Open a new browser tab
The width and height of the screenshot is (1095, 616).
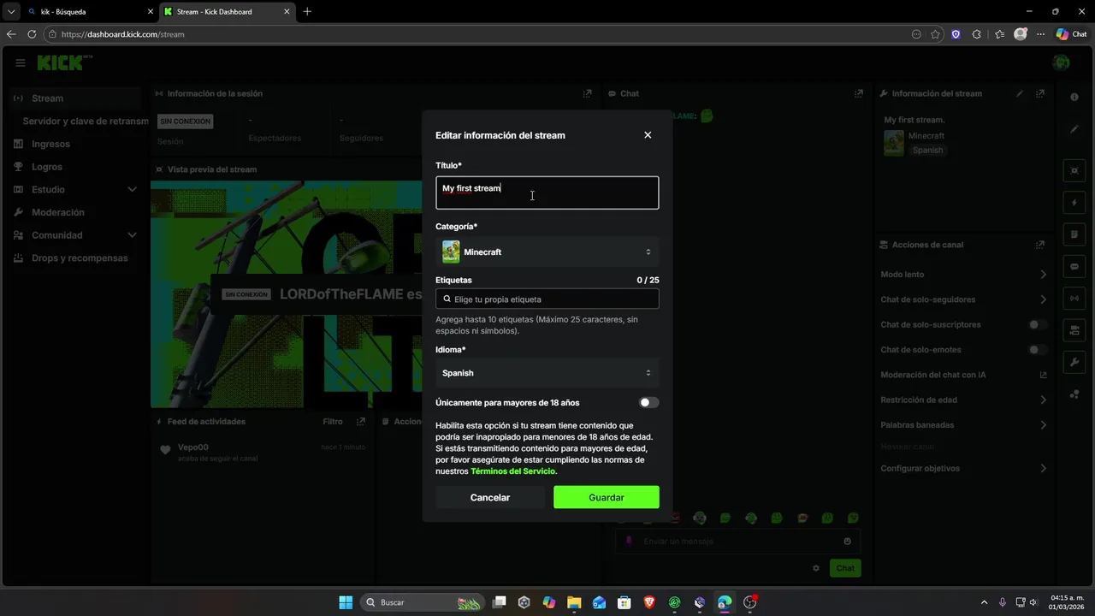307,12
